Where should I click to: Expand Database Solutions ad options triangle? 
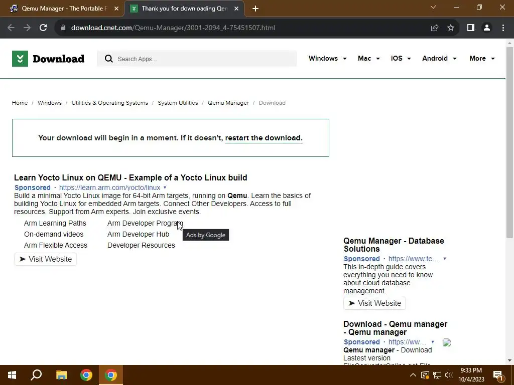click(x=445, y=259)
